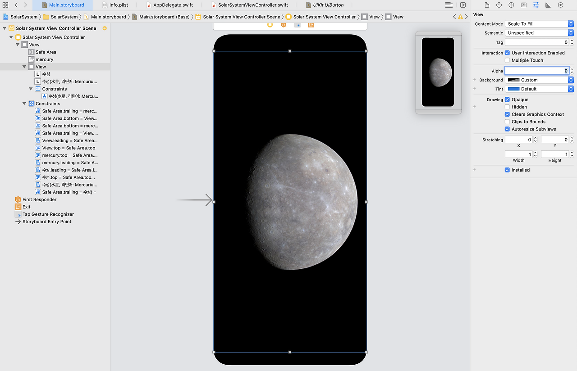Uncheck the Opaque drawing option
The image size is (577, 371).
[x=507, y=100]
